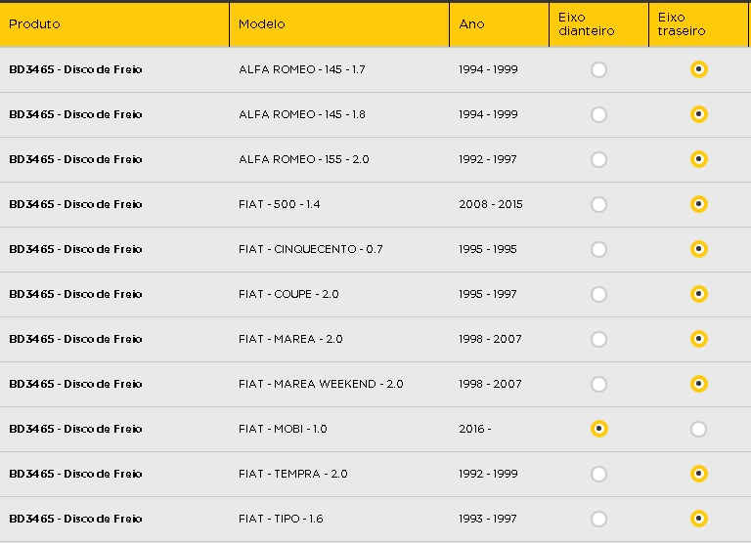Choose Eixo dianteiro radio for Fiat 500 1.4
Screen dimensions: 751x543
tap(598, 205)
